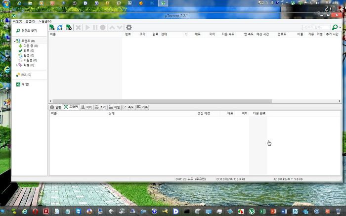Collapse the 토렌트 (0) tree arrow
This screenshot has width=346, height=216.
[x=14, y=41]
